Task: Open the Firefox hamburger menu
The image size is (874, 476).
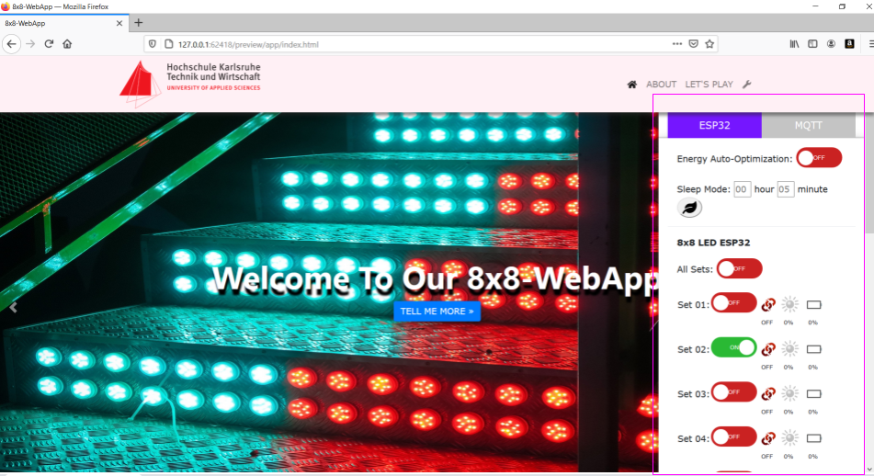Action: point(855,44)
